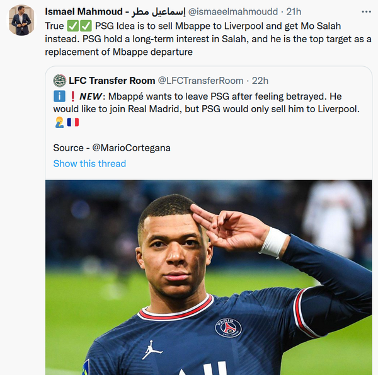The height and width of the screenshot is (375, 378).
Task: Click Ismael Mahmoud's profile picture
Action: point(21,21)
